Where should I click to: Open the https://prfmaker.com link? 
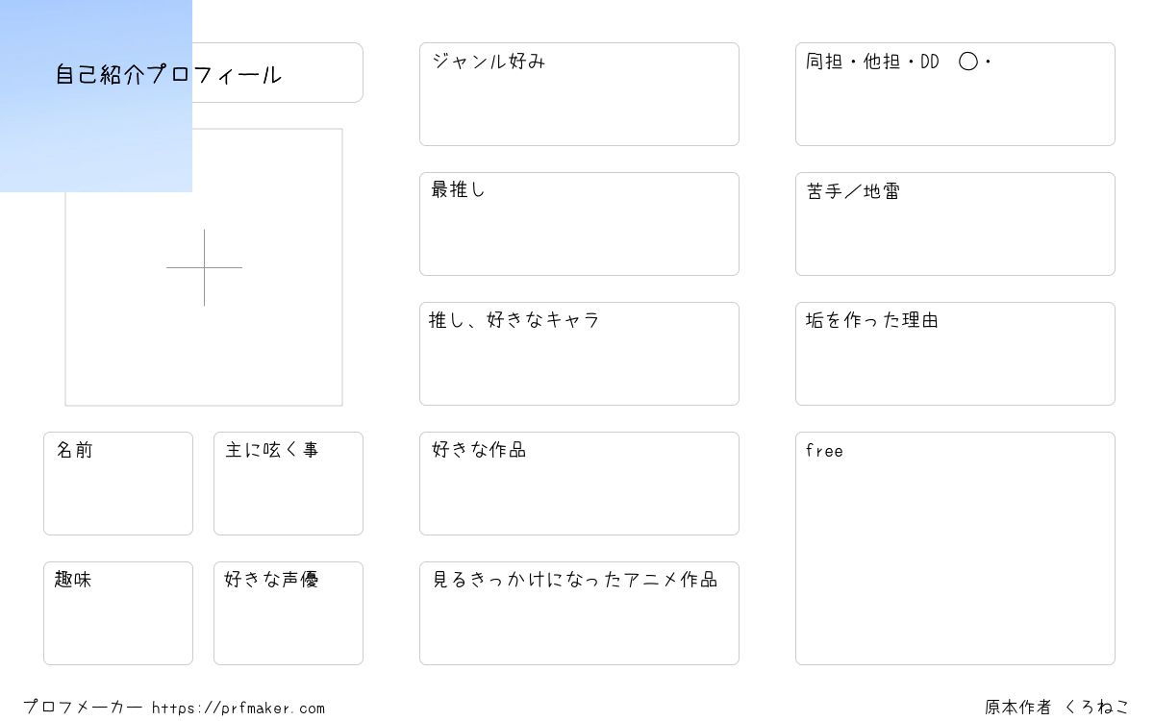coord(238,708)
